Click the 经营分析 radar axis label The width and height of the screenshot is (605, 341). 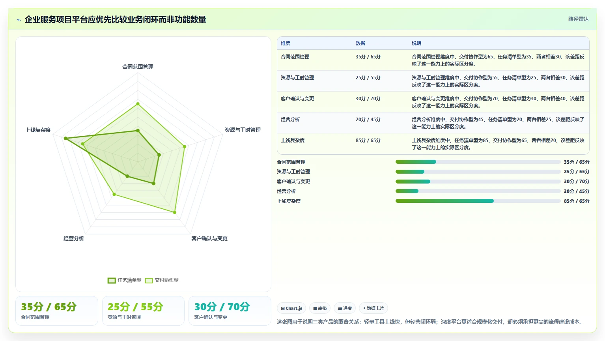74,238
